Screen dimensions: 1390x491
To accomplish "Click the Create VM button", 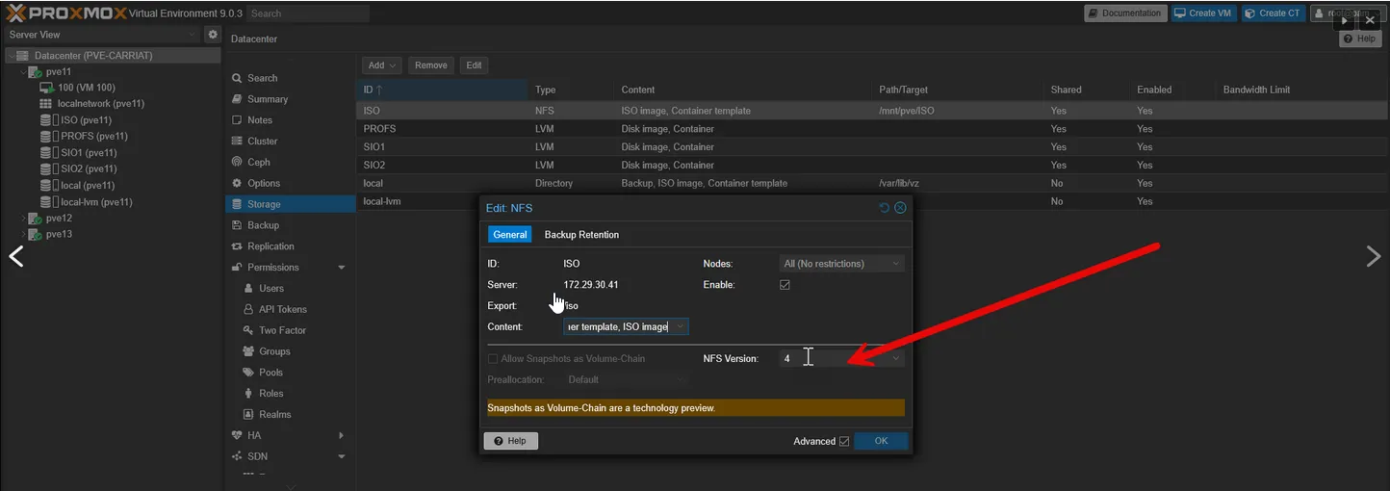I will 1202,13.
